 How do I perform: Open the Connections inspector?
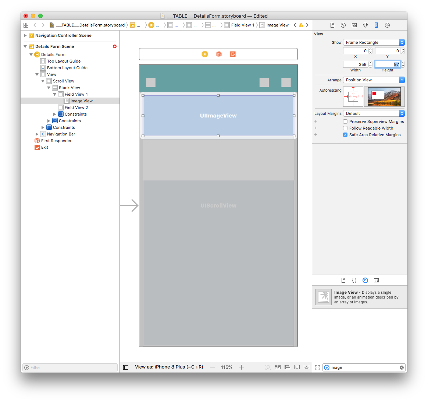click(387, 25)
